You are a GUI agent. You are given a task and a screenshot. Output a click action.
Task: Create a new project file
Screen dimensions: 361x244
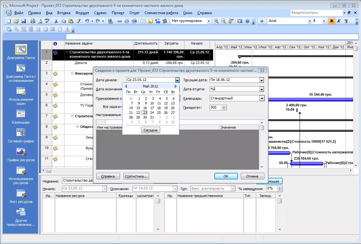point(9,21)
